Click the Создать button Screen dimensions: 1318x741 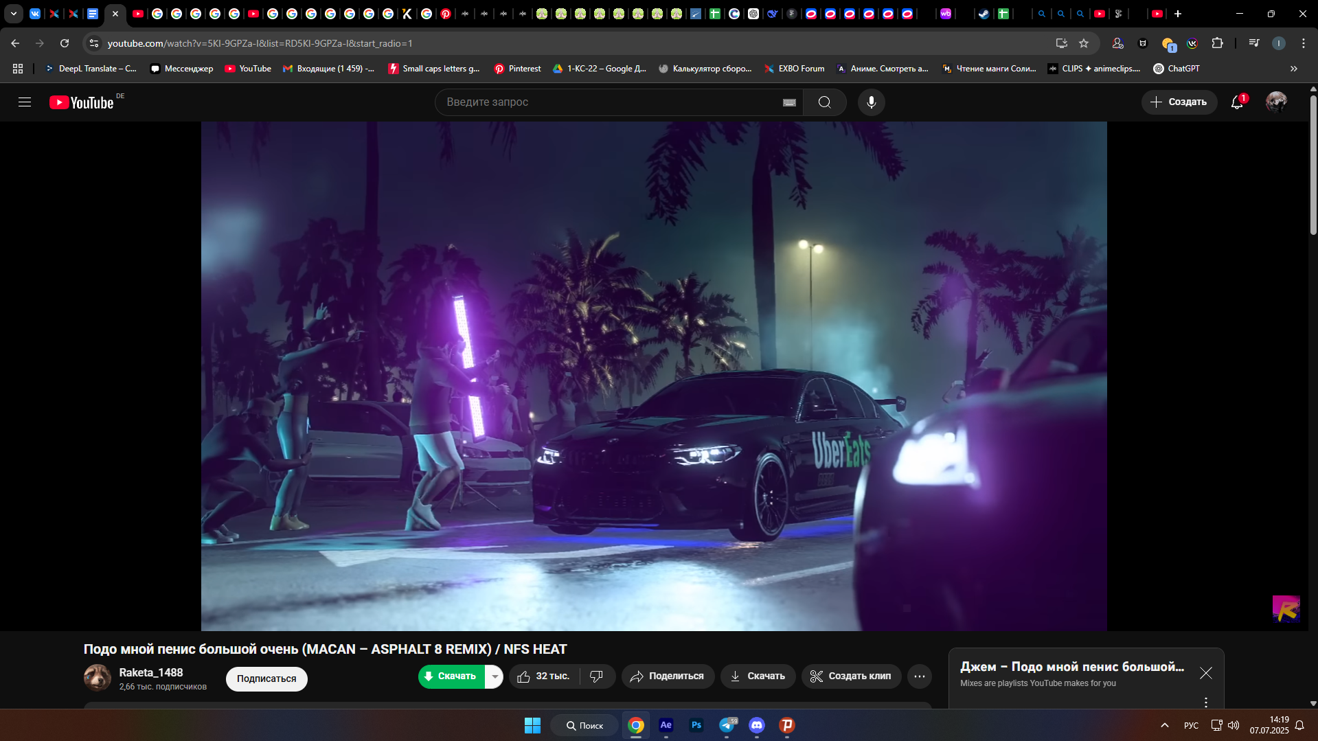(x=1179, y=102)
